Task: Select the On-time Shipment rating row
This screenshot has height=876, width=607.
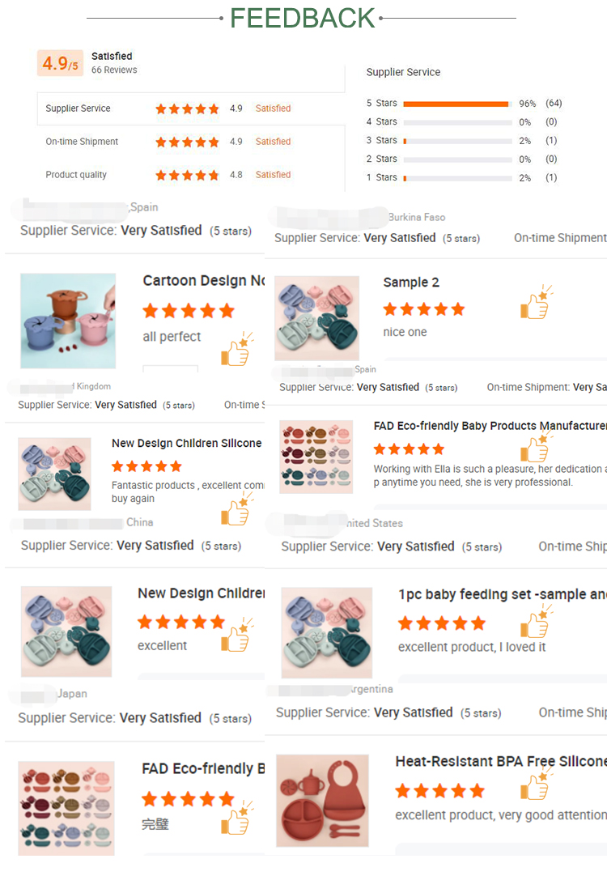Action: pyautogui.click(x=191, y=142)
